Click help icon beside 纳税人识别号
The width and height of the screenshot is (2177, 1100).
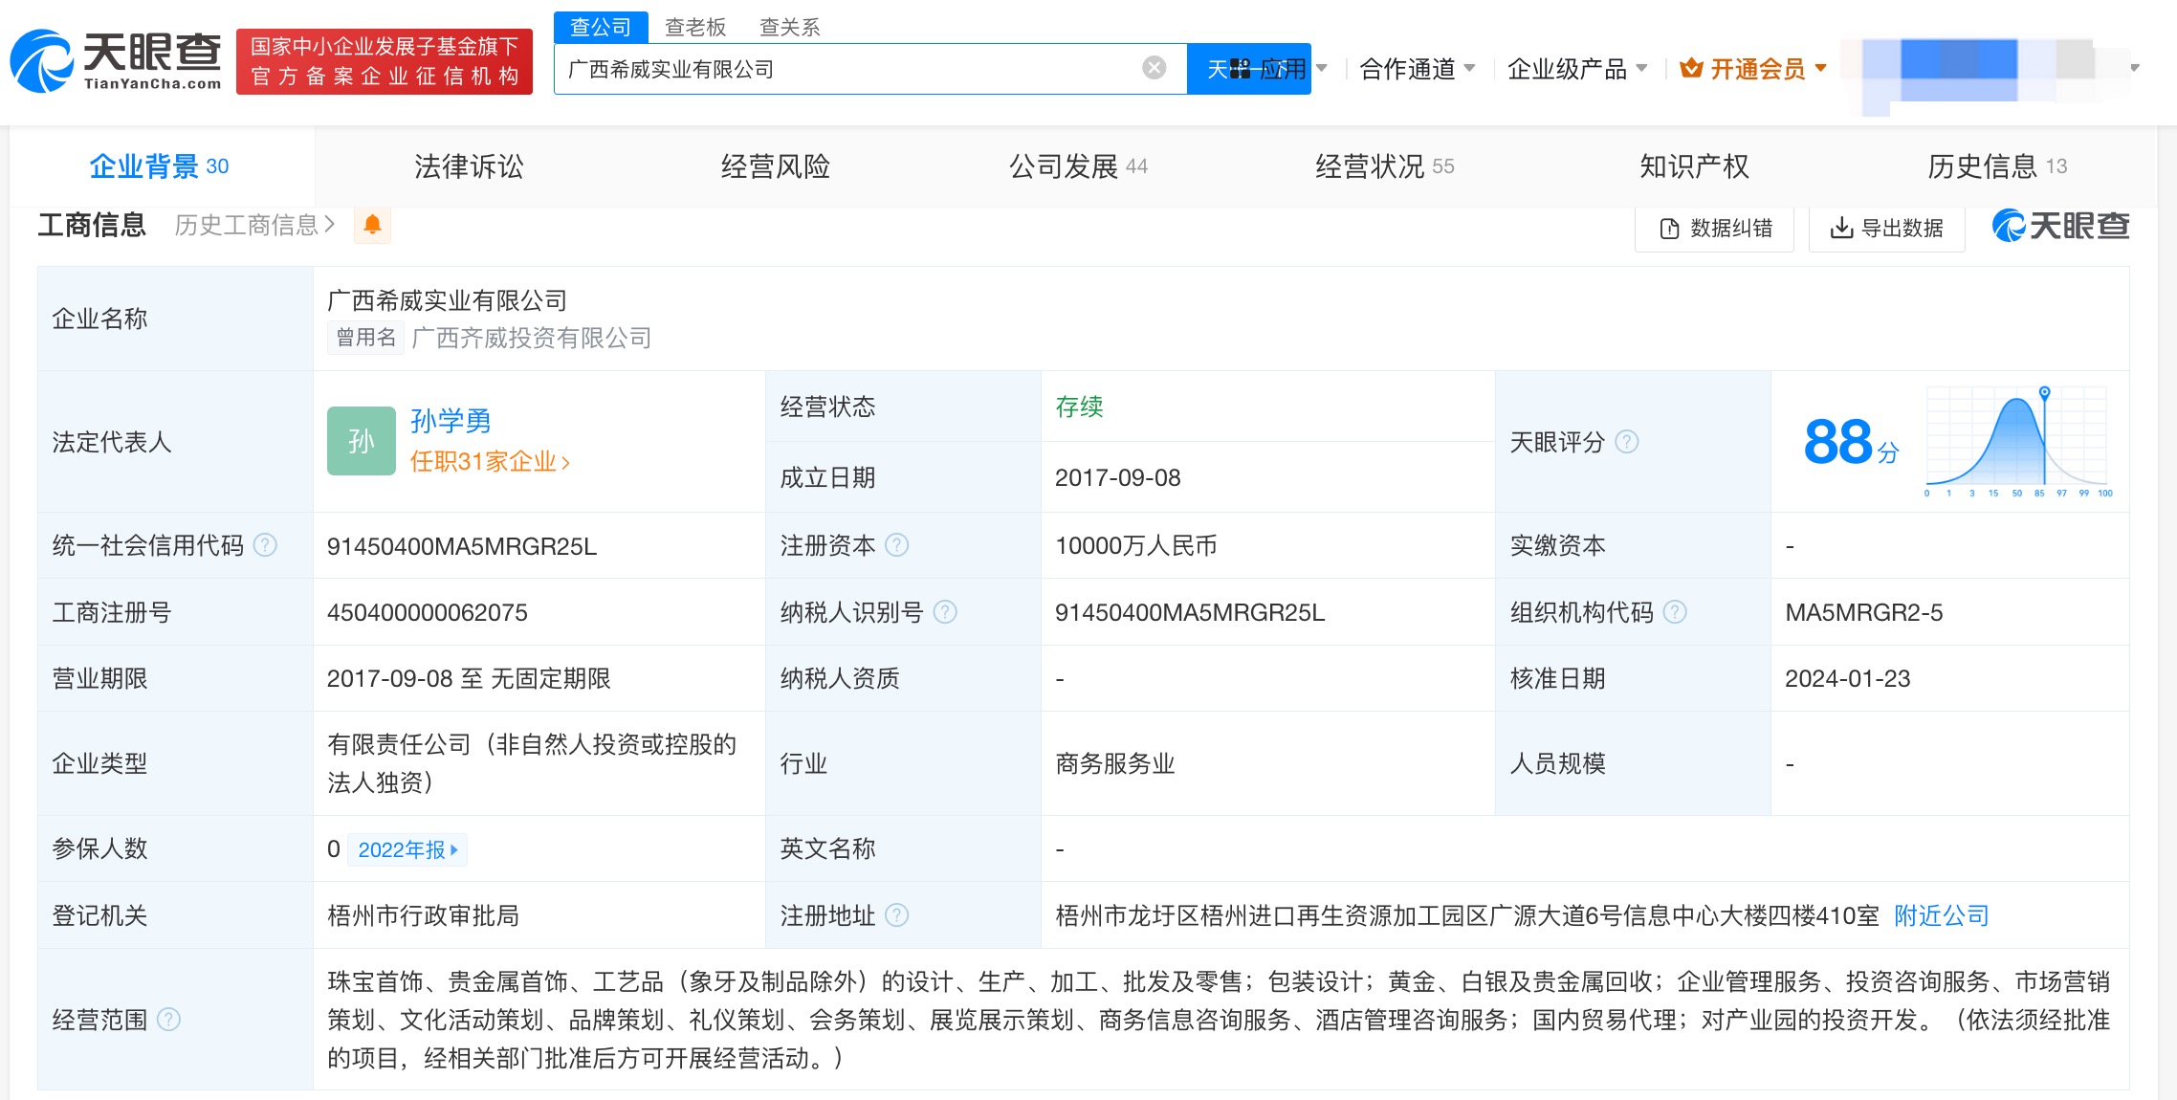(945, 612)
